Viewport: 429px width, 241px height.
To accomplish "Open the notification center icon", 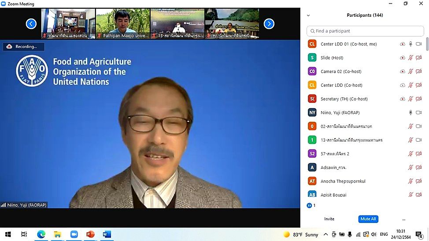I will point(419,235).
